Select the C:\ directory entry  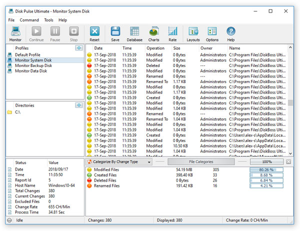pos(17,112)
